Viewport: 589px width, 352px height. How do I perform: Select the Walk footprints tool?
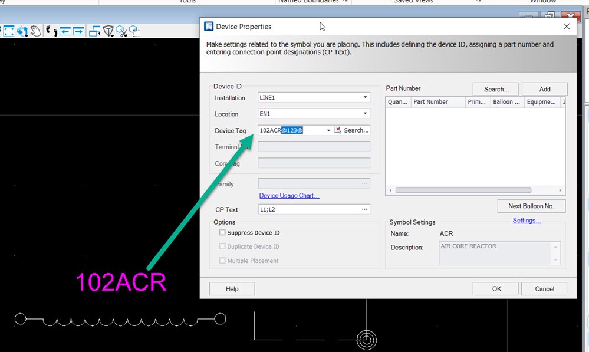click(51, 31)
